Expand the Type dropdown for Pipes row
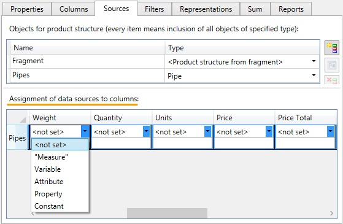 click(x=314, y=75)
